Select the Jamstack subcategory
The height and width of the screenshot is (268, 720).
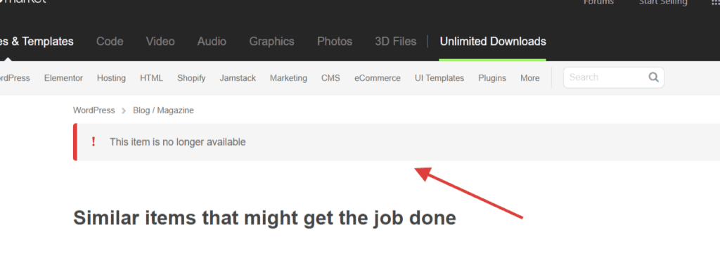point(238,78)
